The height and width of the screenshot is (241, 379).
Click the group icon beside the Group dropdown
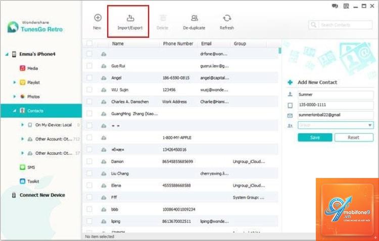click(290, 126)
